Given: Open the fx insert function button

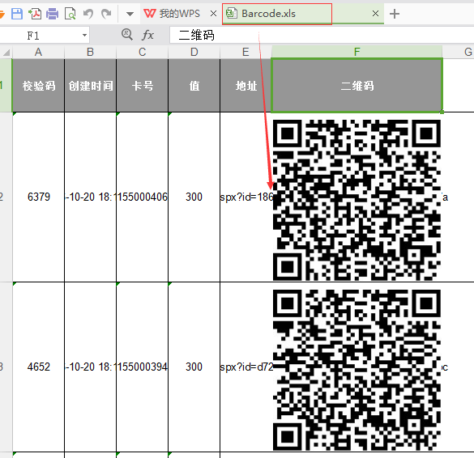Looking at the screenshot, I should tap(147, 35).
